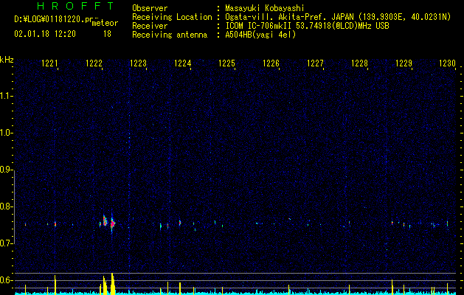Select observer name Masayuki Kobayashi
This screenshot has height=295, width=464.
(265, 8)
